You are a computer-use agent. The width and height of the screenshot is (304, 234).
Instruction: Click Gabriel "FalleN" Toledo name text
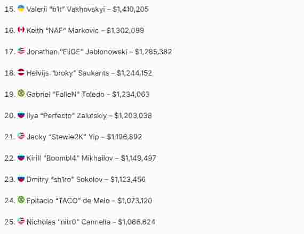tap(66, 94)
